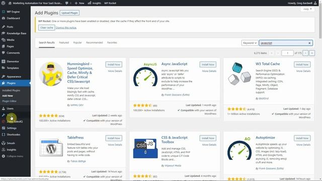Open Insights bar chart icon in admin bar

click(90, 3)
